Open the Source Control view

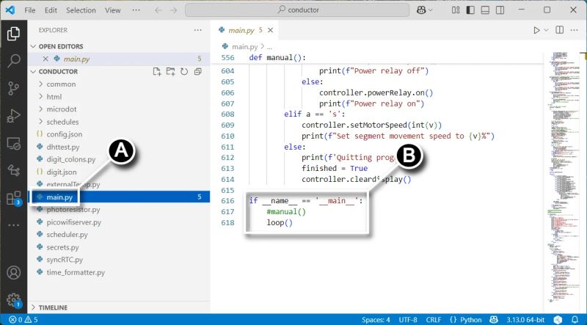coord(13,88)
